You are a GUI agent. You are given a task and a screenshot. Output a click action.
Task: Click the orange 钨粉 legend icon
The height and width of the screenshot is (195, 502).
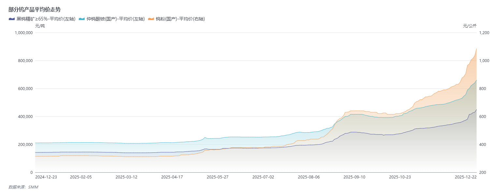[151, 19]
